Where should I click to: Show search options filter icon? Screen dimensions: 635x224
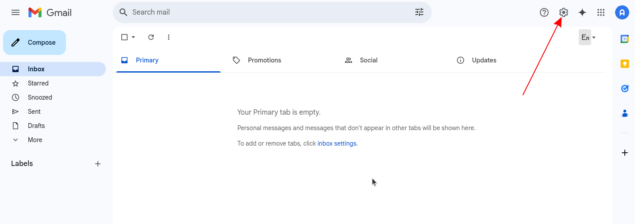coord(419,12)
